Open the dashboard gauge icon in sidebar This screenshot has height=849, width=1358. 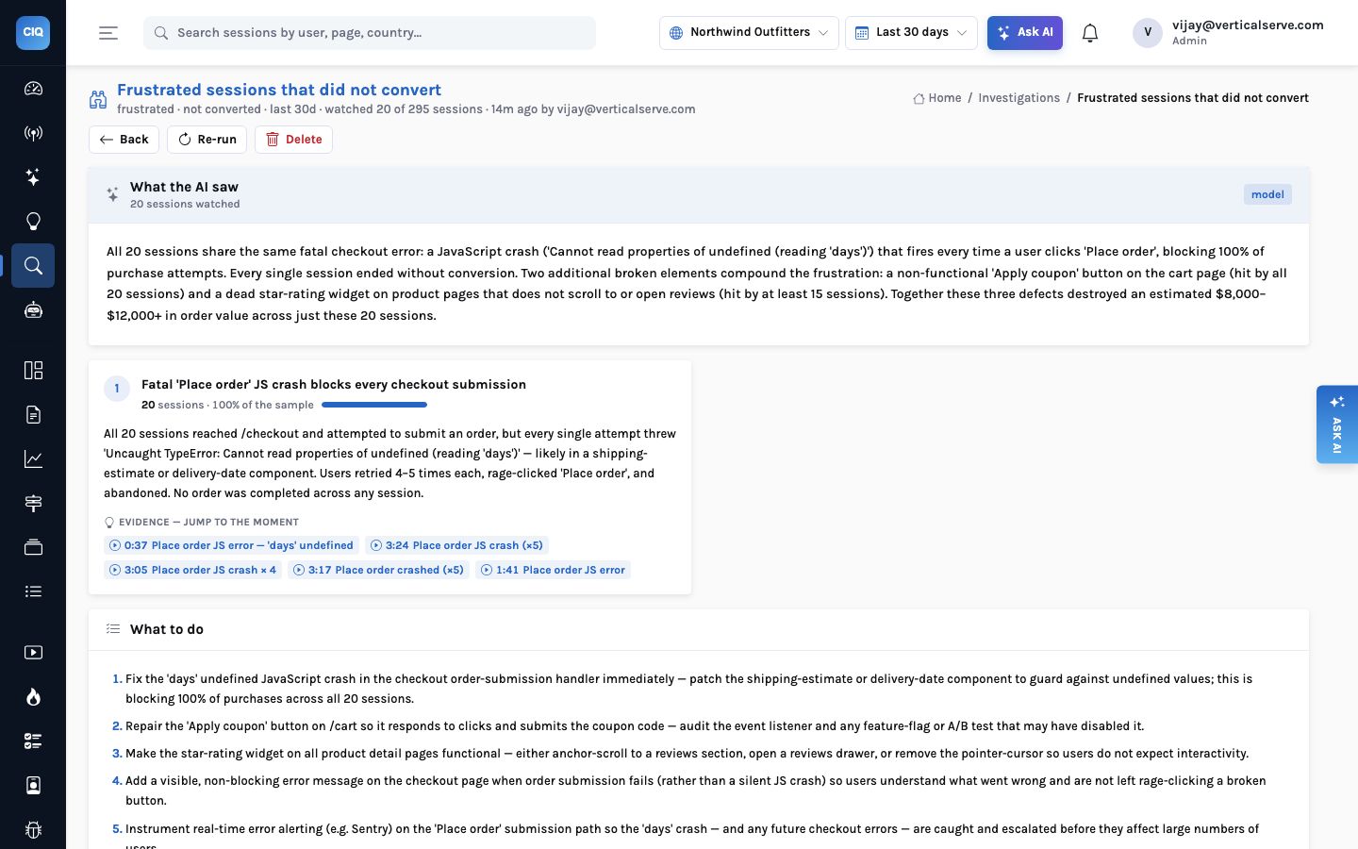[33, 89]
